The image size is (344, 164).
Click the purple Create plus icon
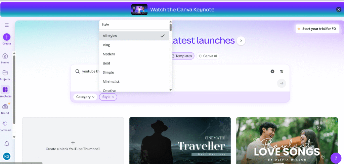pyautogui.click(x=7, y=37)
